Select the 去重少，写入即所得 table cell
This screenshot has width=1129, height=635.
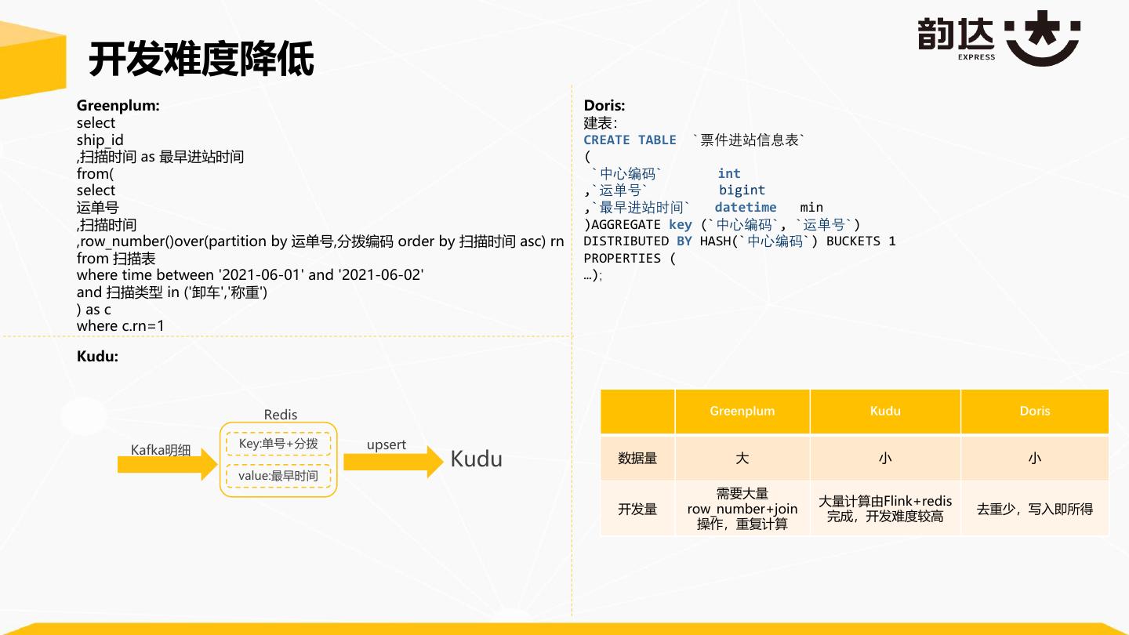point(1034,509)
